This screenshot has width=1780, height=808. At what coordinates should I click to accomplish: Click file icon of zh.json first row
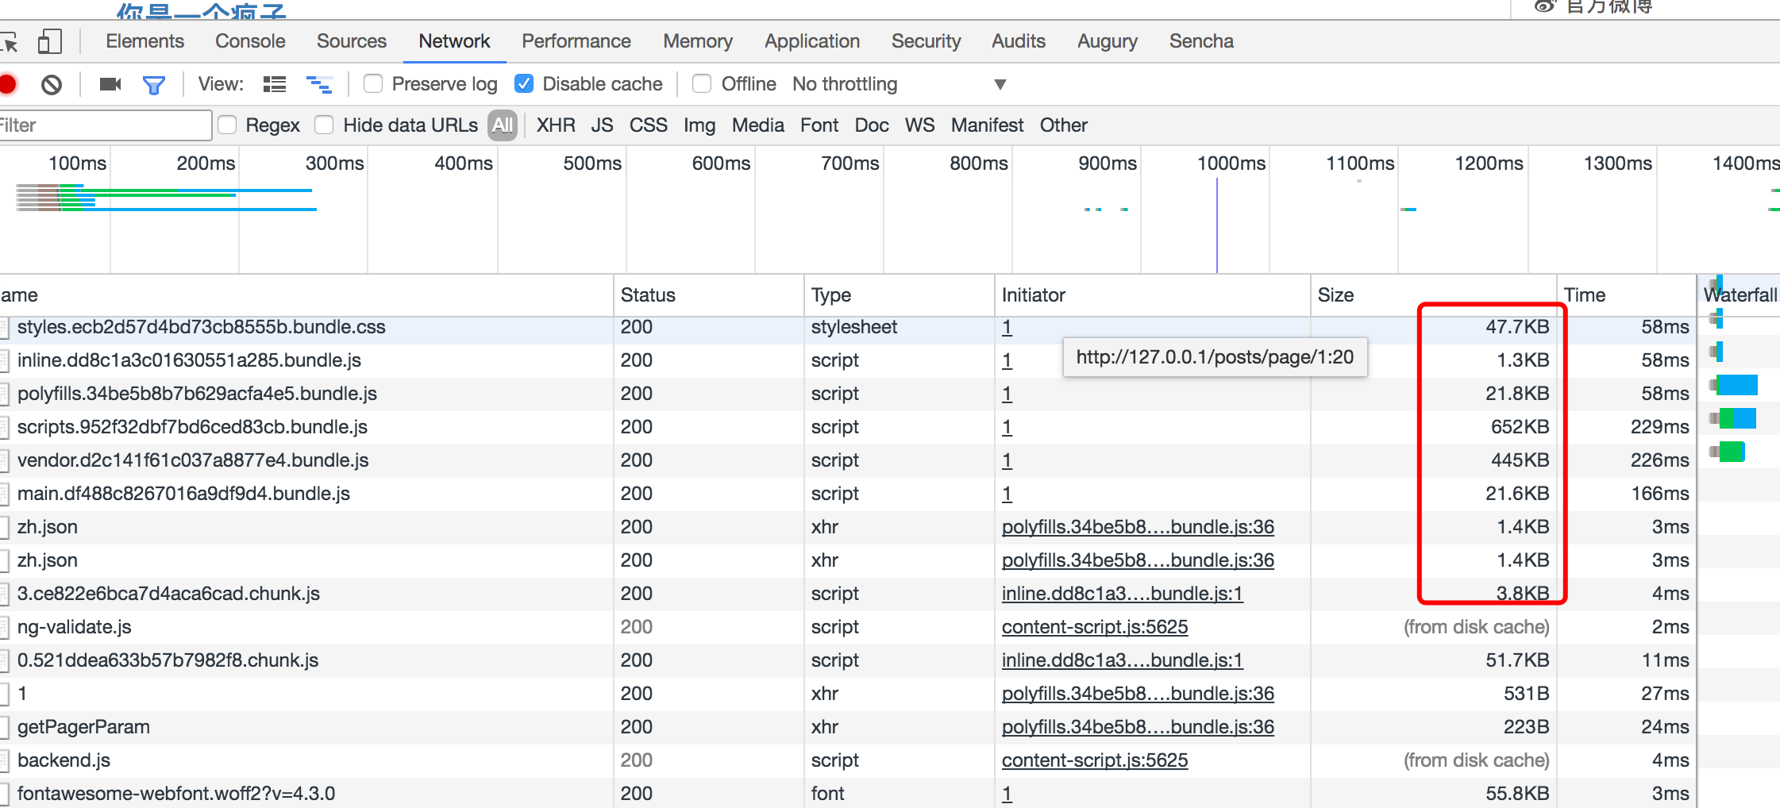coord(5,527)
